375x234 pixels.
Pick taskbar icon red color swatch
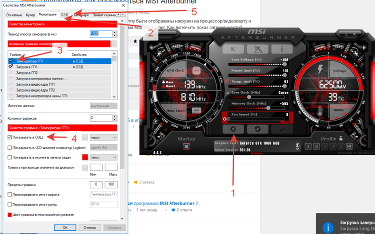85,157
